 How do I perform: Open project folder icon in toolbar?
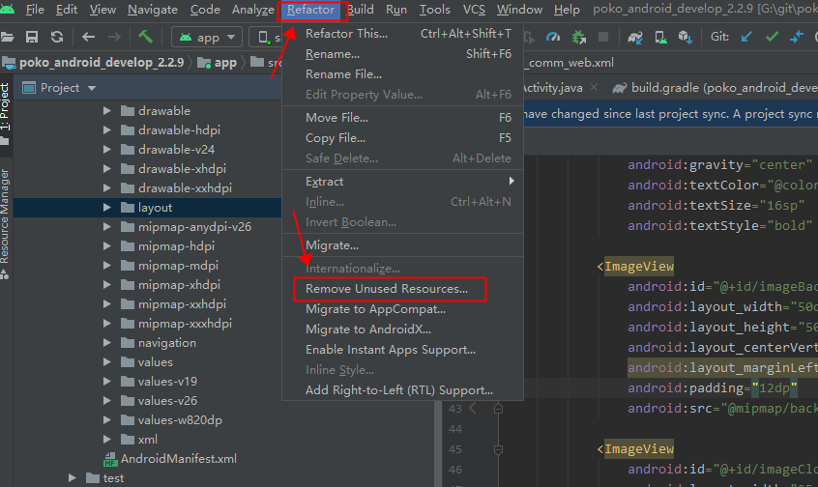6,37
